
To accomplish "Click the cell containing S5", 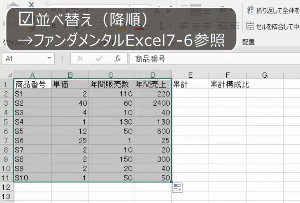I will [33, 131].
